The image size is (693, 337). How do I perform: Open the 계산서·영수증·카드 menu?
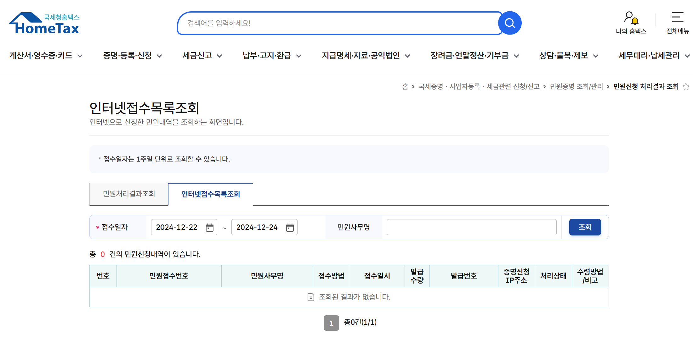[x=41, y=56]
